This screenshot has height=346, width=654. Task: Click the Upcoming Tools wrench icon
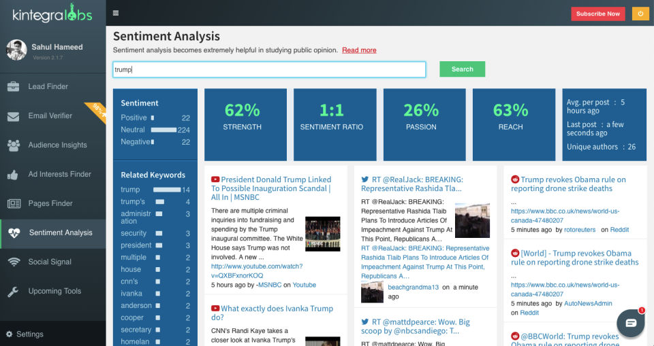point(13,292)
